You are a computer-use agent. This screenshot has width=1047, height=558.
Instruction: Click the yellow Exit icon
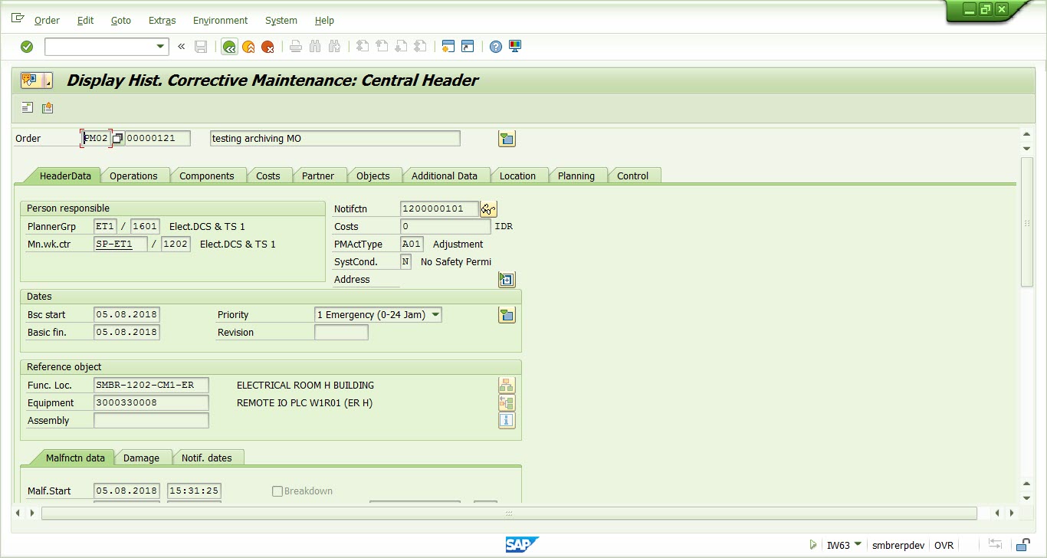click(x=248, y=47)
